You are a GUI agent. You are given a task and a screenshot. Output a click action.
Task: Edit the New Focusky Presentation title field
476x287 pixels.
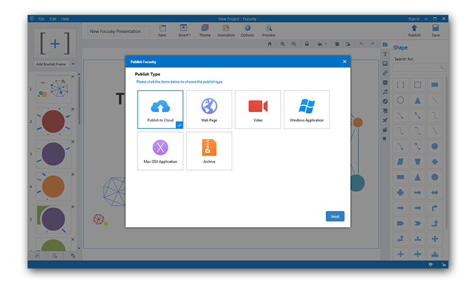tap(118, 31)
